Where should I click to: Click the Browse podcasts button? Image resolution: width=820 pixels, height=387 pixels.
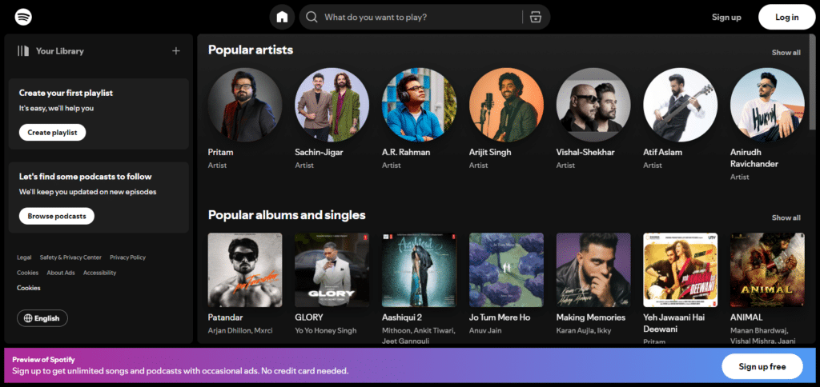pos(57,216)
